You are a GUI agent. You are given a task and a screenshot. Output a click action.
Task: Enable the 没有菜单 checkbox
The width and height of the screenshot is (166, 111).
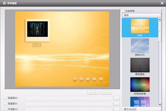[123, 11]
